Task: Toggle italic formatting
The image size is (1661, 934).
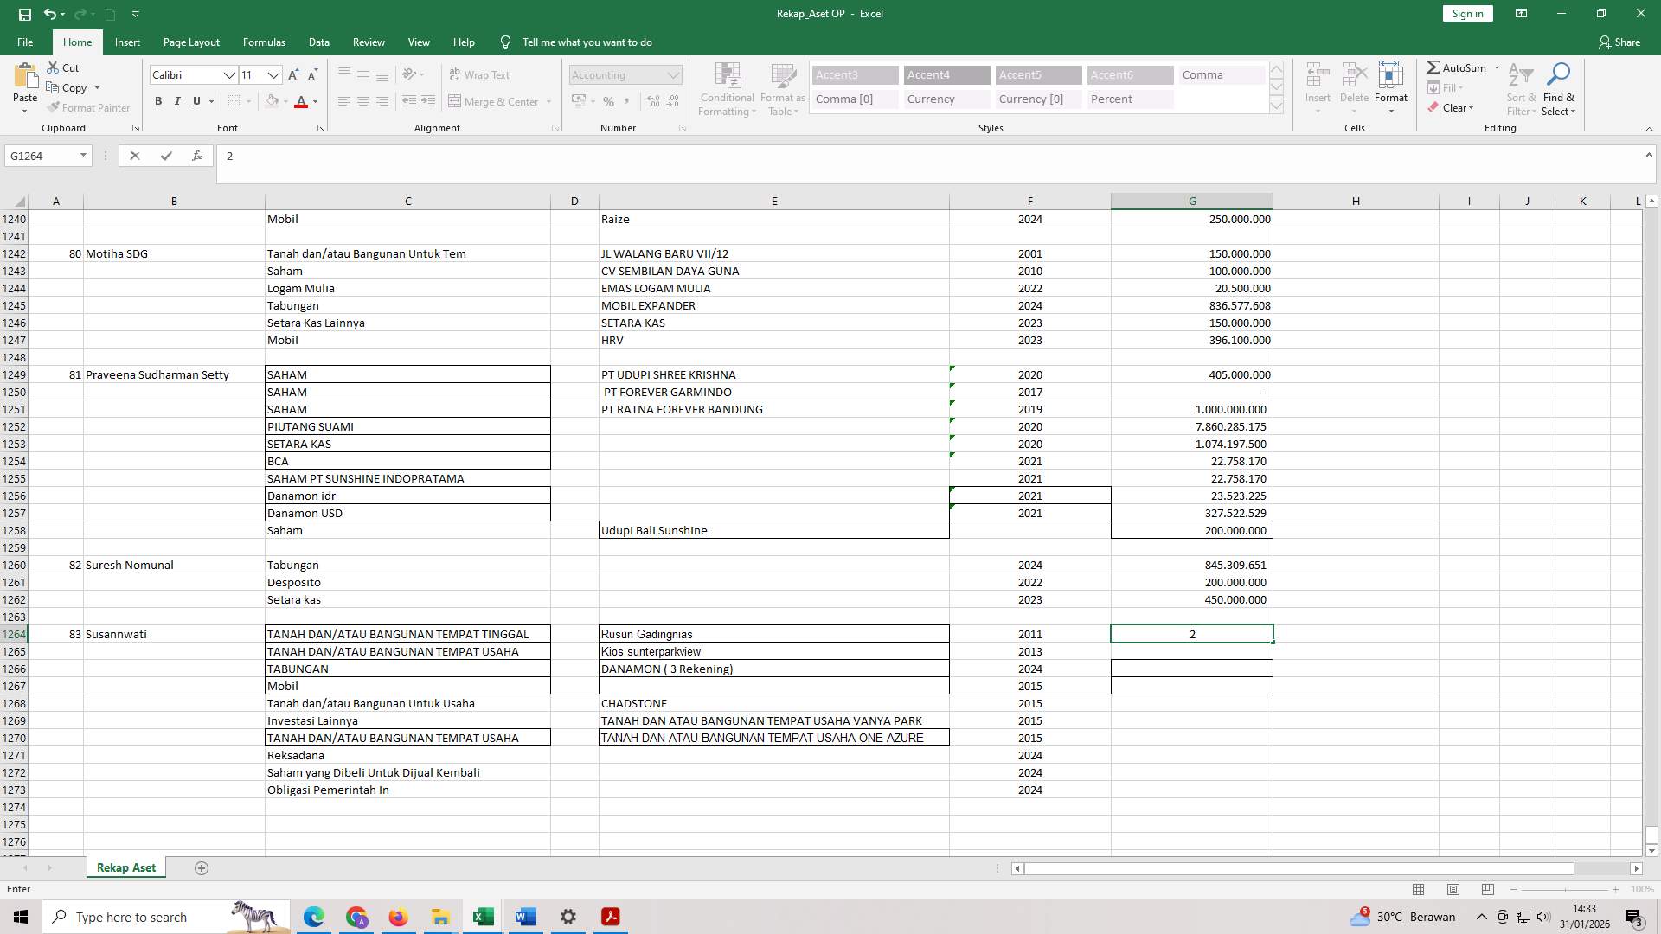Action: pyautogui.click(x=177, y=101)
